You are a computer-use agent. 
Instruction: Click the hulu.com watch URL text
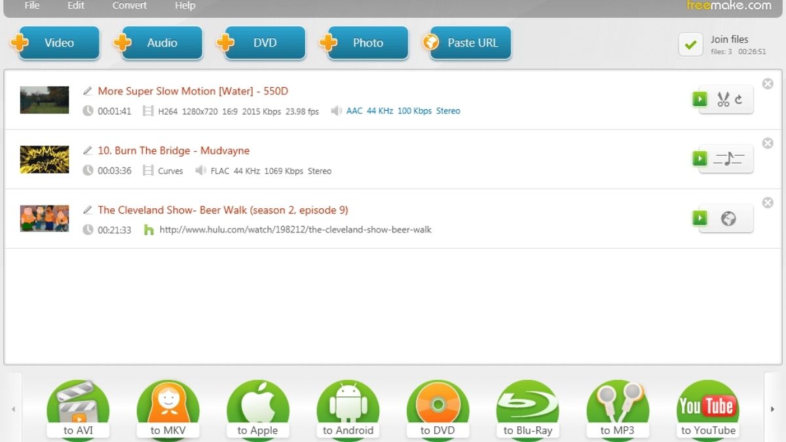pos(295,230)
